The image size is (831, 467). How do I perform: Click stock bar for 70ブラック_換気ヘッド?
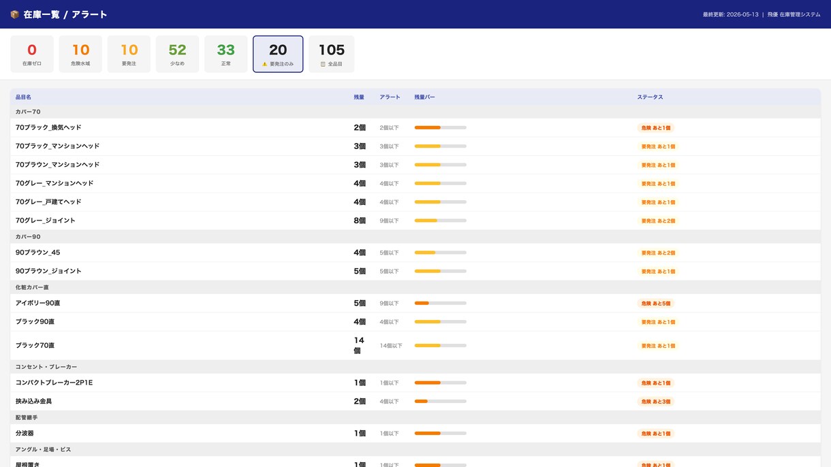tap(440, 127)
